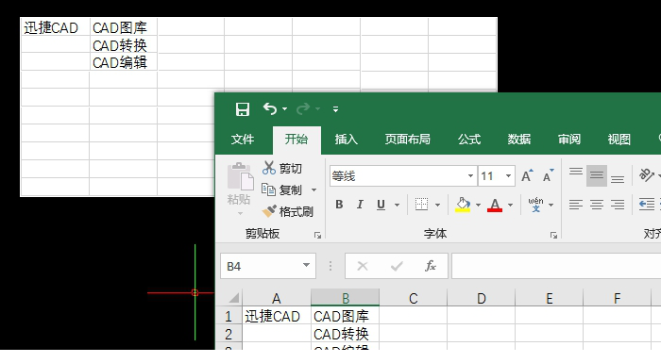Open the Name Box dropdown arrow
The height and width of the screenshot is (363, 661).
coord(307,266)
